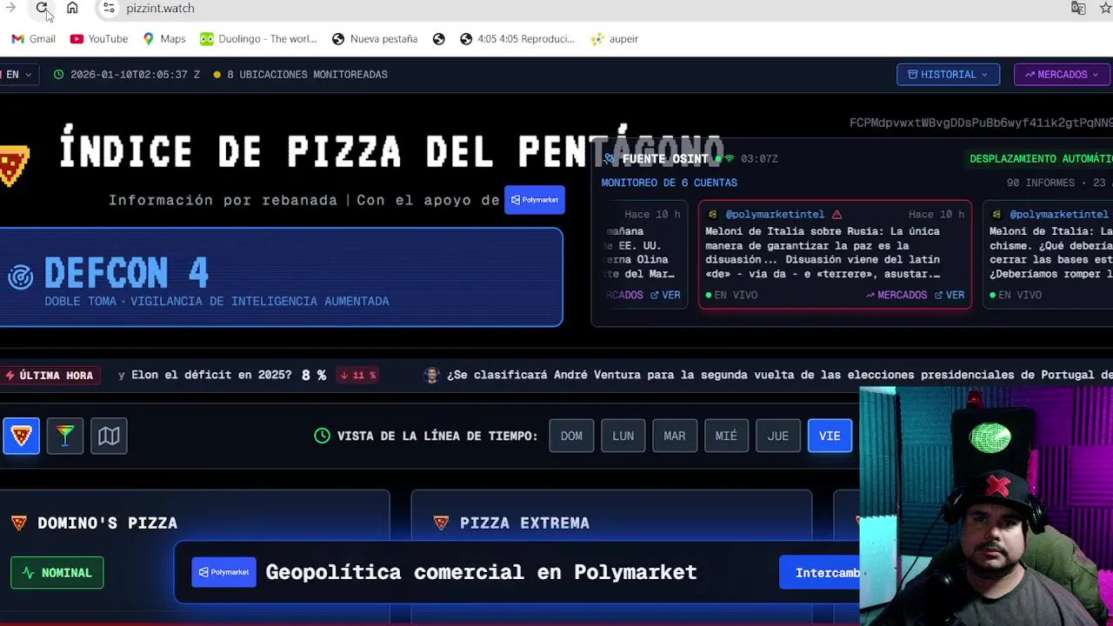Click Geopolítica comercial en Polymarket banner text
Screen dimensions: 1113x626
(x=481, y=572)
